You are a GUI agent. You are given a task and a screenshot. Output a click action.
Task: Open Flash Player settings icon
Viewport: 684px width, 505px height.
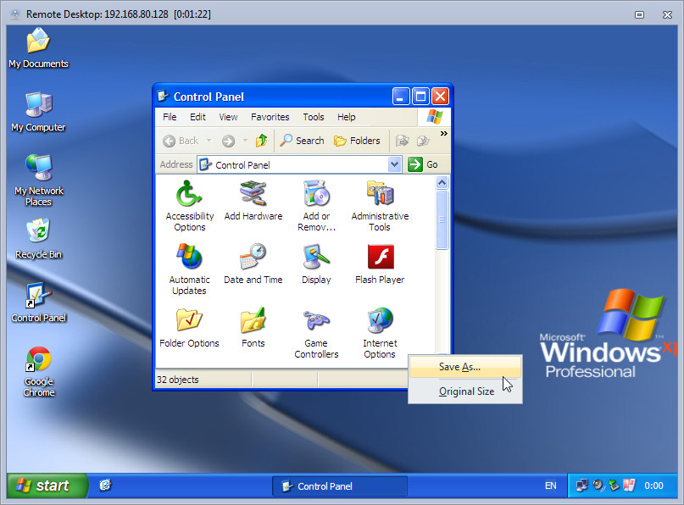point(380,264)
